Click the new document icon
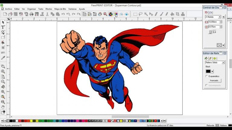Viewport: 232px width, 130px height. [x=5, y=14]
